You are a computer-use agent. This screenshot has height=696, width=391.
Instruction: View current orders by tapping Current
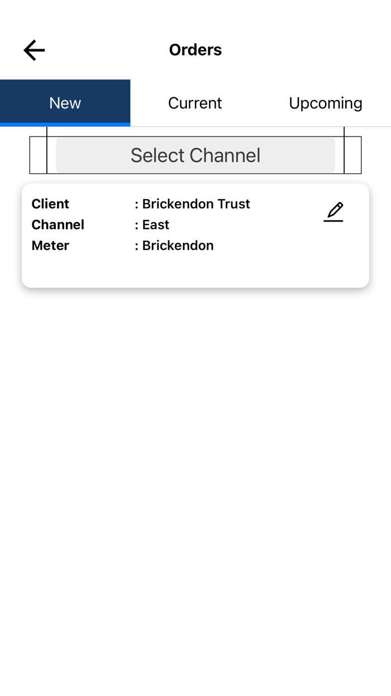(x=195, y=103)
